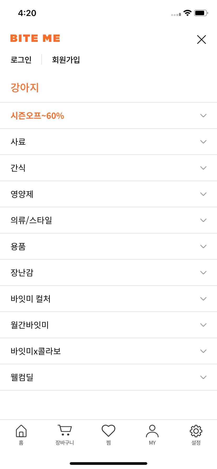
Task: Expand the 장난감 category chevron
Action: (203, 272)
